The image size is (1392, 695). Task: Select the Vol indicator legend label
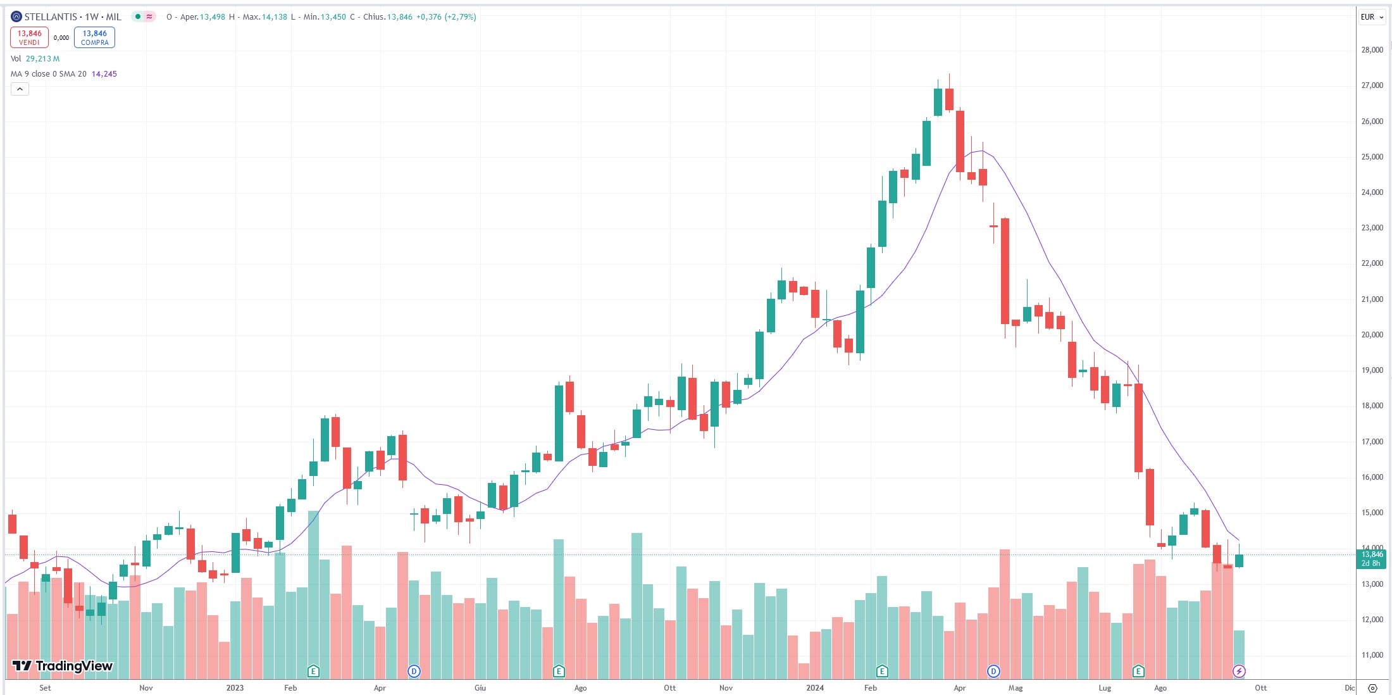tap(16, 59)
